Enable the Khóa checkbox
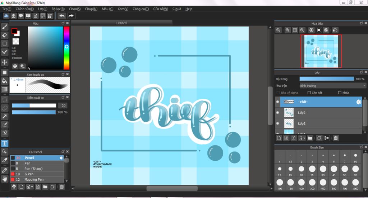Screen dimensions: 368x198 (x=340, y=93)
